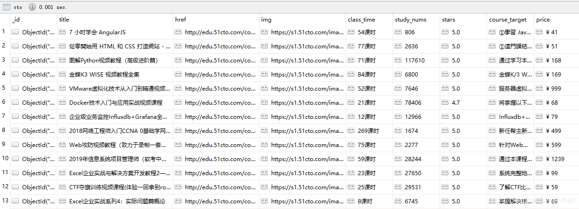This screenshot has height=209, width=579.
Task: Click string icon before 'Influxdb+...' course_target
Action: (x=492, y=117)
